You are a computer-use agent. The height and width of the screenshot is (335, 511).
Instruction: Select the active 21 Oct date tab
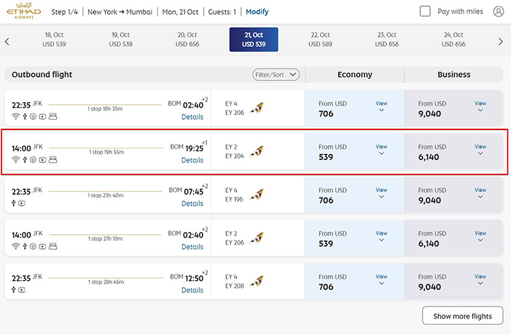[253, 39]
